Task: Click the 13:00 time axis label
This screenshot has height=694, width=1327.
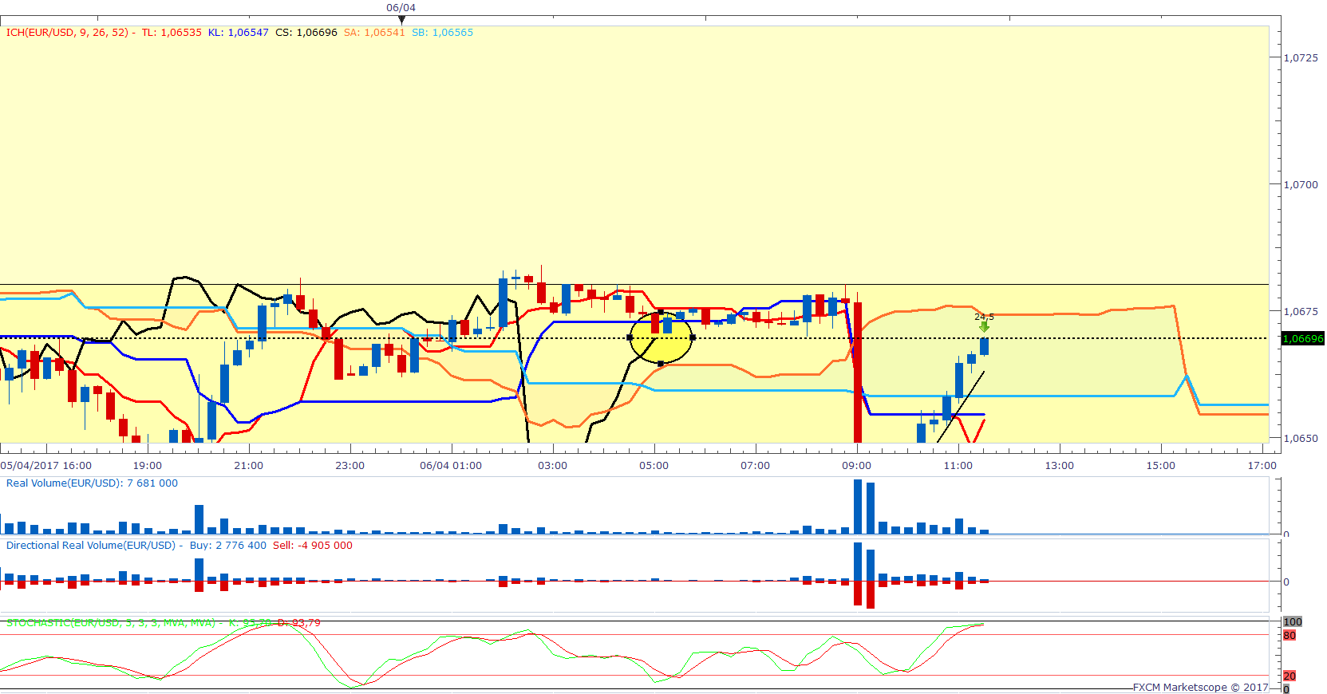Action: (x=1059, y=466)
